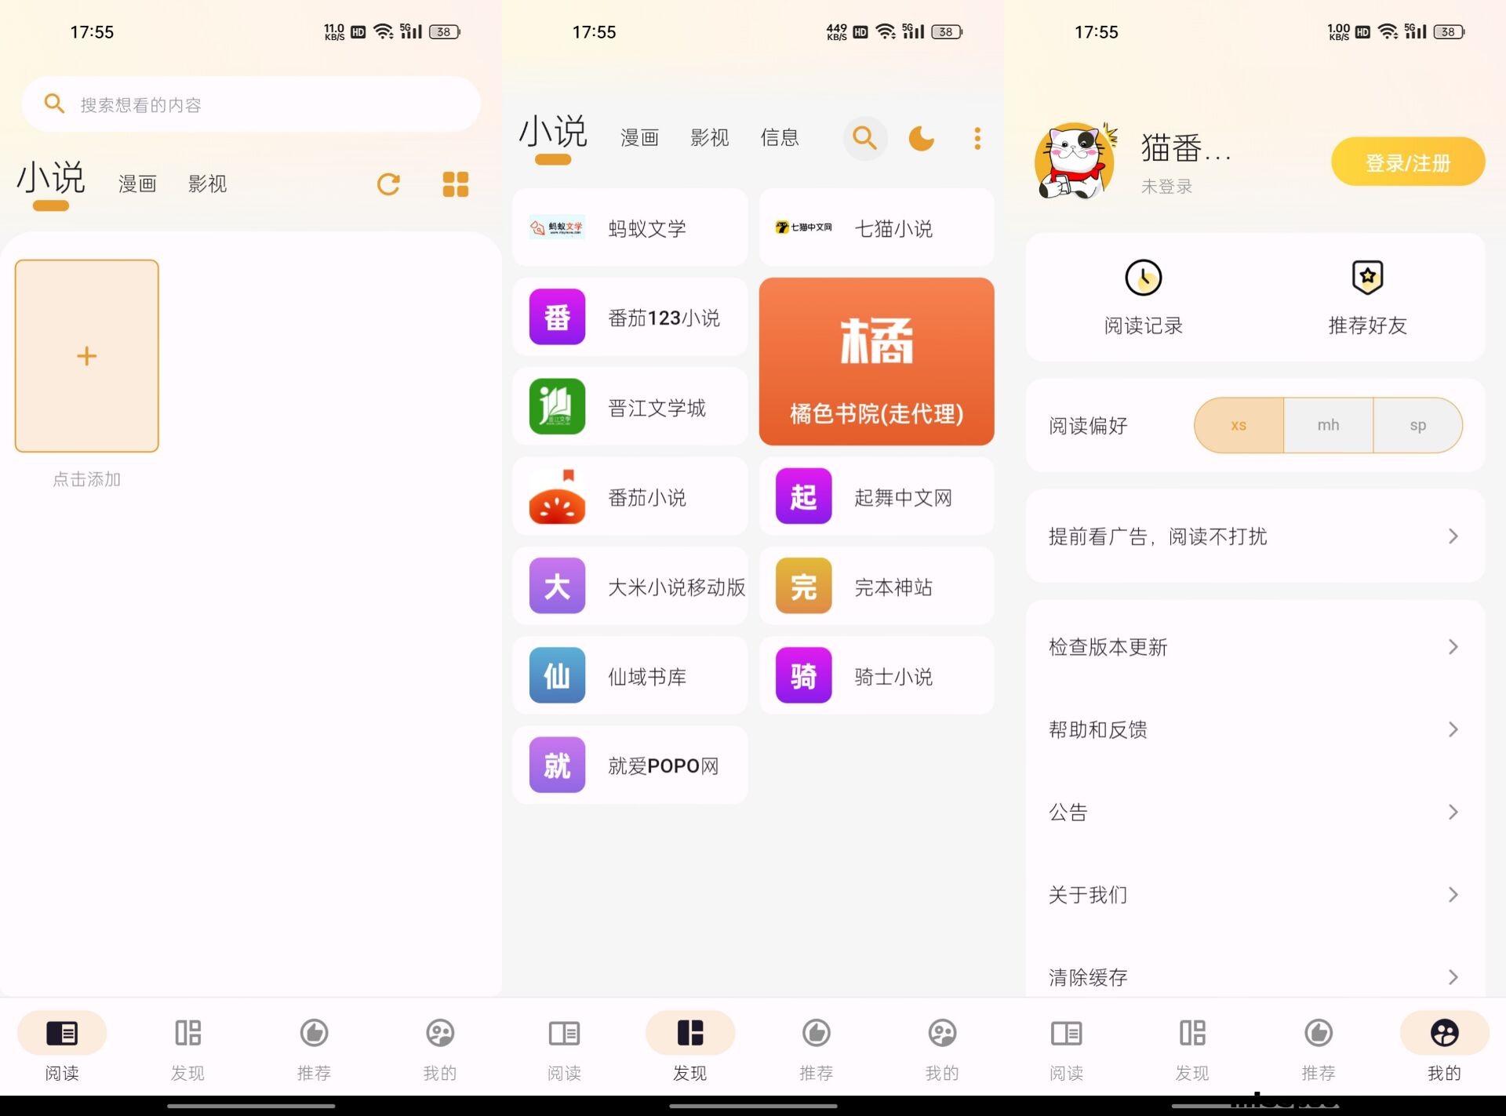Select 漫画 tab on discover screen
Image resolution: width=1506 pixels, height=1116 pixels.
pos(639,138)
